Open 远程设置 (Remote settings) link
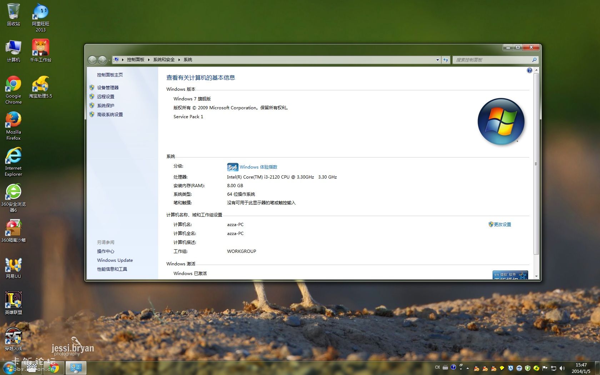The image size is (600, 375). click(x=106, y=96)
